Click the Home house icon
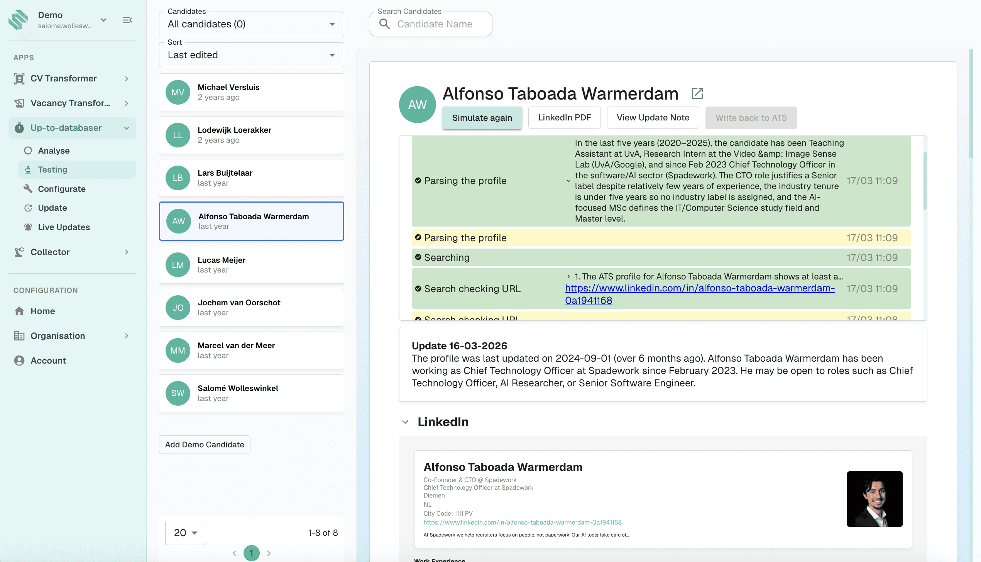This screenshot has height=562, width=981. pyautogui.click(x=19, y=311)
